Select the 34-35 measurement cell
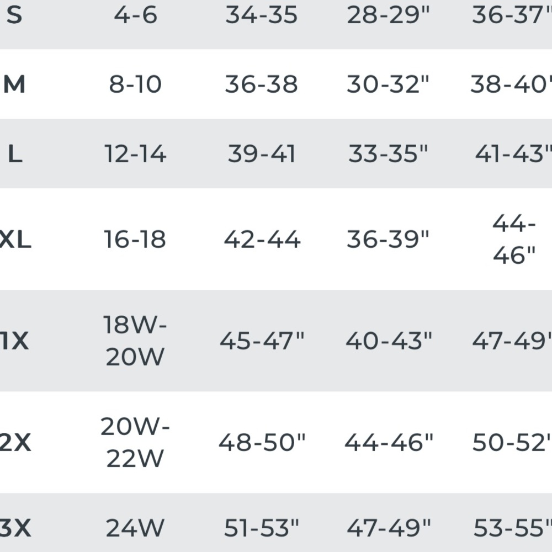Image resolution: width=552 pixels, height=552 pixels. (x=262, y=15)
